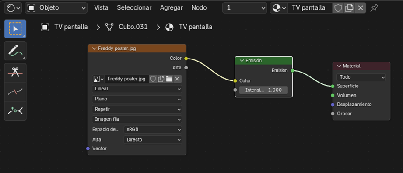The height and width of the screenshot is (173, 403).
Task: Click the Grosor input socket
Action: pyautogui.click(x=333, y=114)
